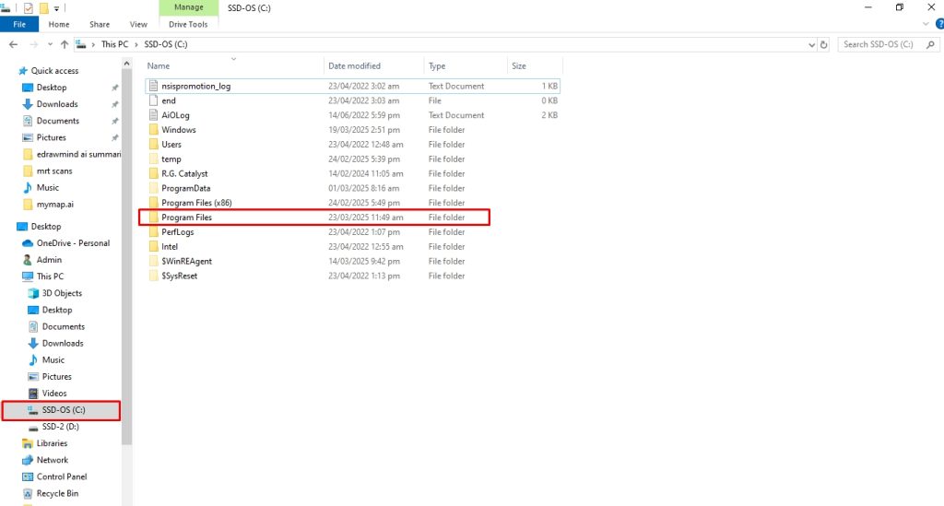Select the Windows folder icon

click(x=154, y=130)
